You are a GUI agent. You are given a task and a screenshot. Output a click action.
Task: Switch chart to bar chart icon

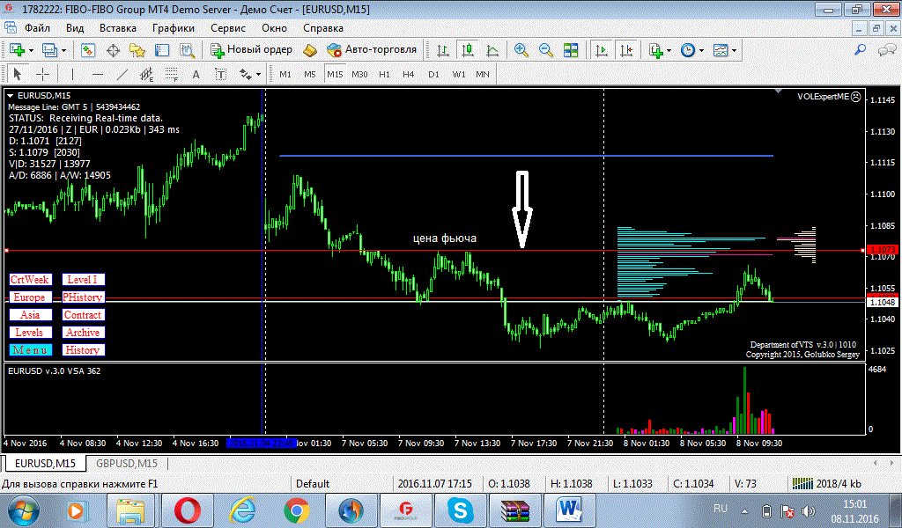[443, 50]
